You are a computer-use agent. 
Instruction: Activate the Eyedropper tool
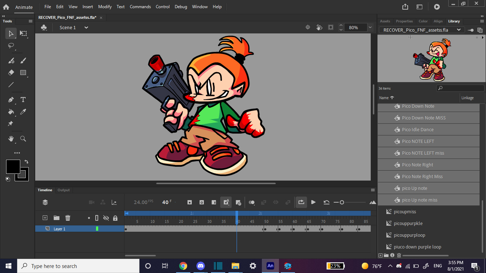pos(23,112)
